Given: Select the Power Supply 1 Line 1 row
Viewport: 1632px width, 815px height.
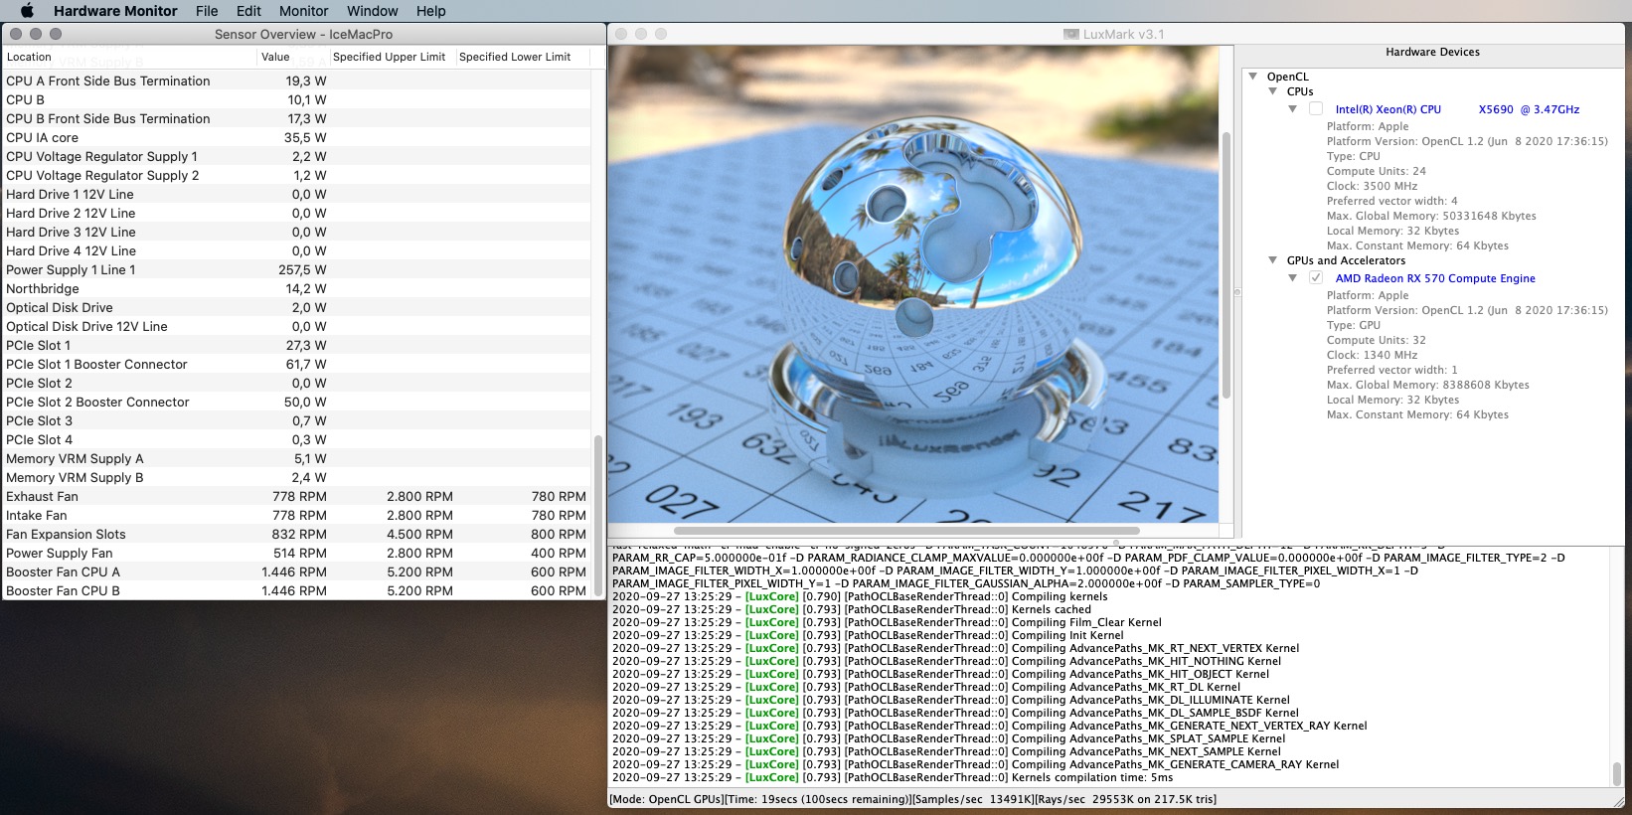Looking at the screenshot, I should click(x=298, y=269).
